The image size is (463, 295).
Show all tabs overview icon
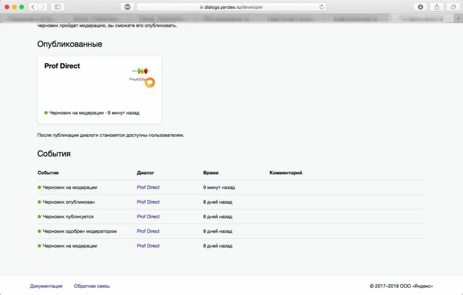(x=453, y=7)
